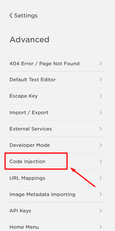The image size is (115, 231).
Task: Click the arrow next to External Services
Action: point(101,129)
